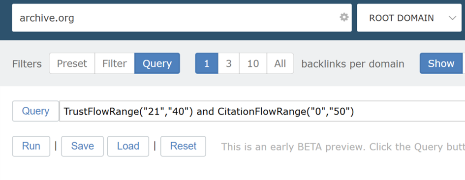This screenshot has width=465, height=180.
Task: Select 10 backlinks per domain
Action: [253, 63]
